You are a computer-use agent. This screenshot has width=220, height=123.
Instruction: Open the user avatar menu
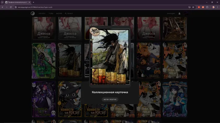(186, 14)
